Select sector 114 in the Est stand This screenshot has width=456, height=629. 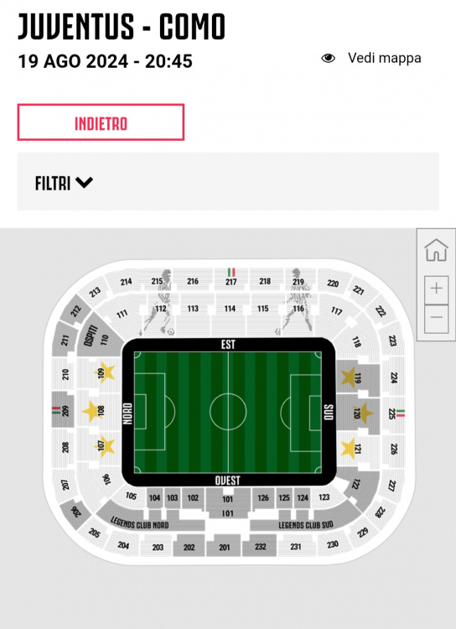click(230, 309)
